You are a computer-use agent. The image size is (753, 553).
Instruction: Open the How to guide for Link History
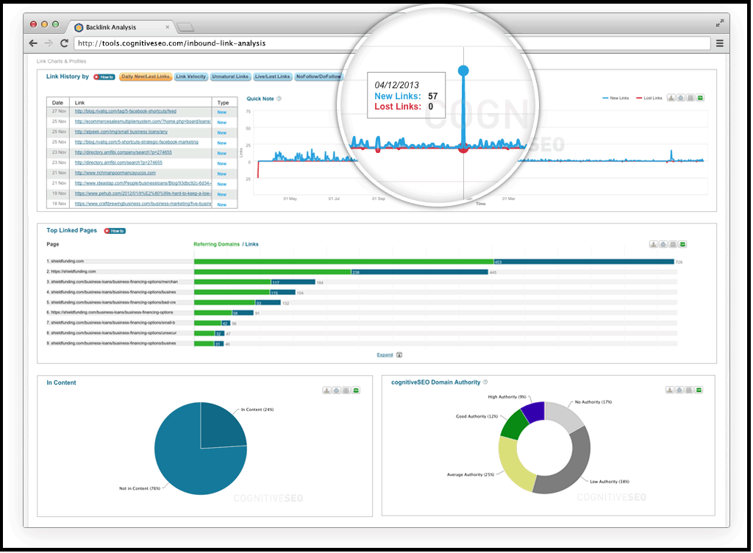[x=104, y=76]
